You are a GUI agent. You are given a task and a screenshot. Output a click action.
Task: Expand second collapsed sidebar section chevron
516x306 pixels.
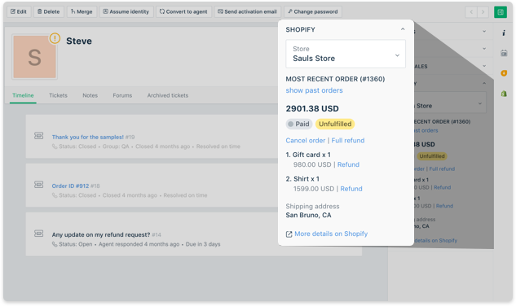pos(484,49)
